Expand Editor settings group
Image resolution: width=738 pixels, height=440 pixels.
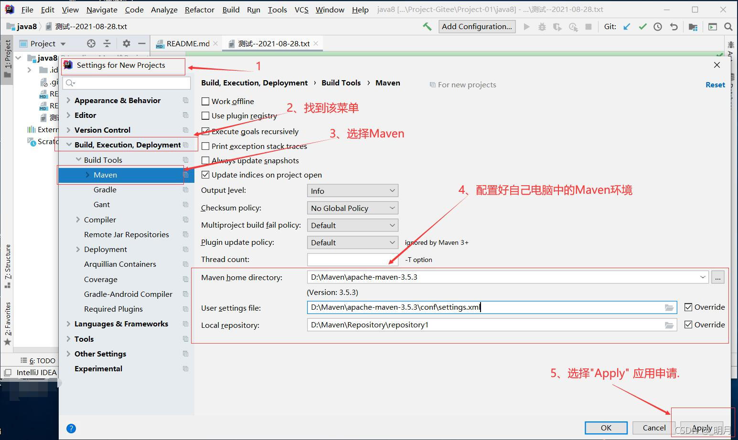[x=68, y=115]
